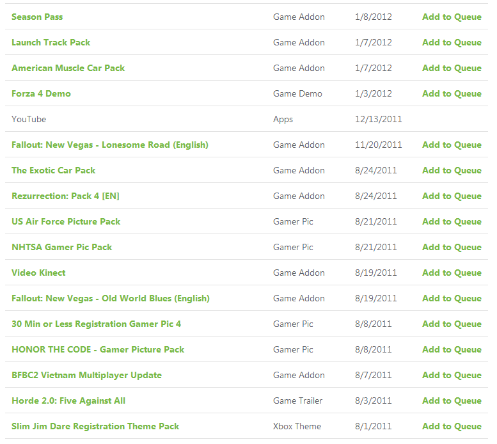This screenshot has height=444, width=497.
Task: Add Forza 4 Demo to queue
Action: (452, 94)
